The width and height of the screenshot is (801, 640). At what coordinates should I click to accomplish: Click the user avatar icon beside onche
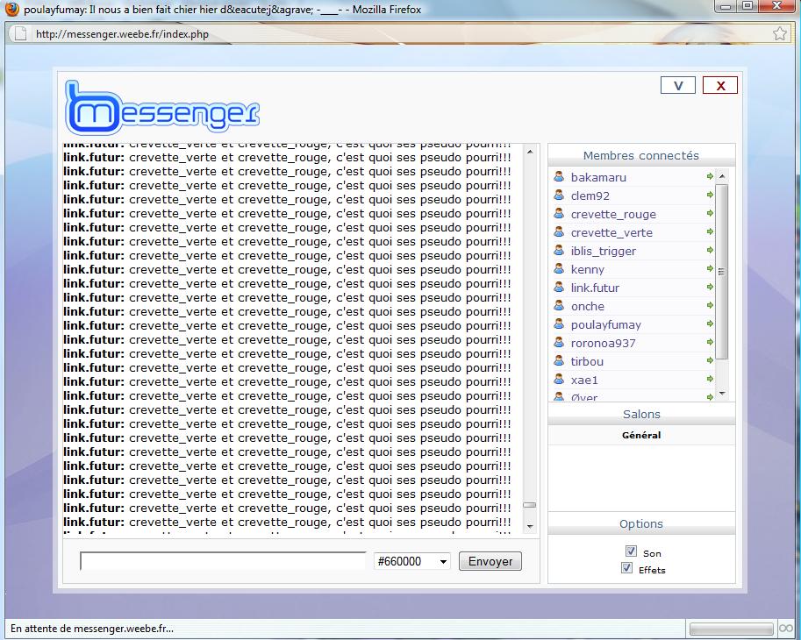(x=558, y=306)
